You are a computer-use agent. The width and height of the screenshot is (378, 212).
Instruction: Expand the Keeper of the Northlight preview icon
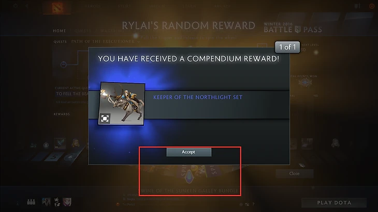105,118
